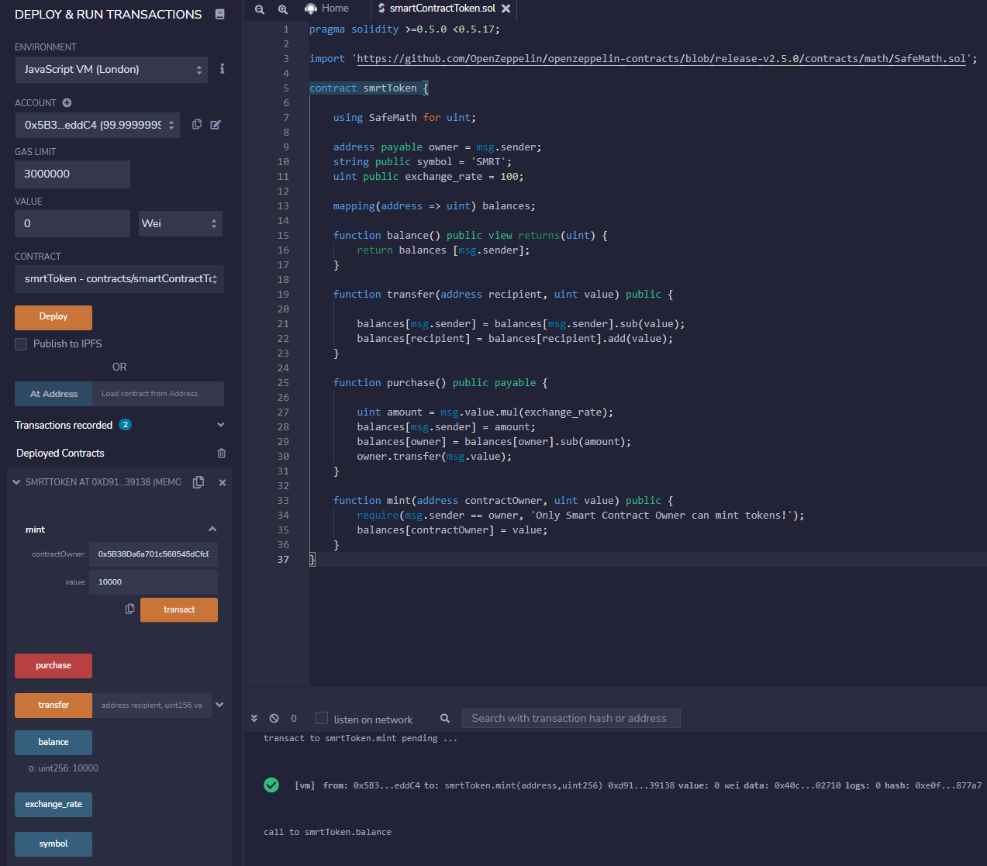Click the sign message edit icon
Viewport: 987px width, 866px height.
pos(216,124)
